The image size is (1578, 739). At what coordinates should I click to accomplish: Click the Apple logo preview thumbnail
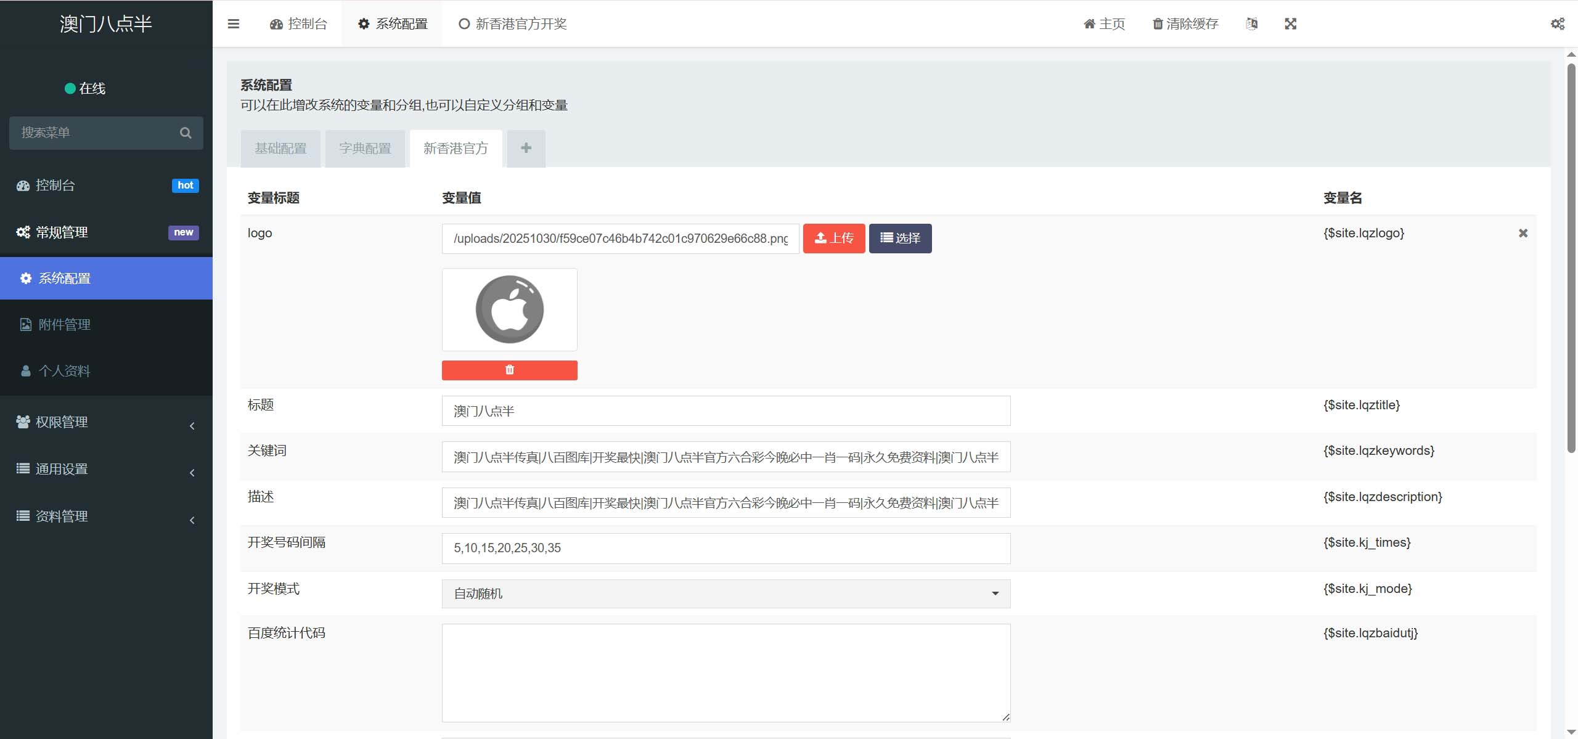point(509,309)
